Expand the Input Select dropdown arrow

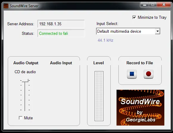click(x=157, y=31)
